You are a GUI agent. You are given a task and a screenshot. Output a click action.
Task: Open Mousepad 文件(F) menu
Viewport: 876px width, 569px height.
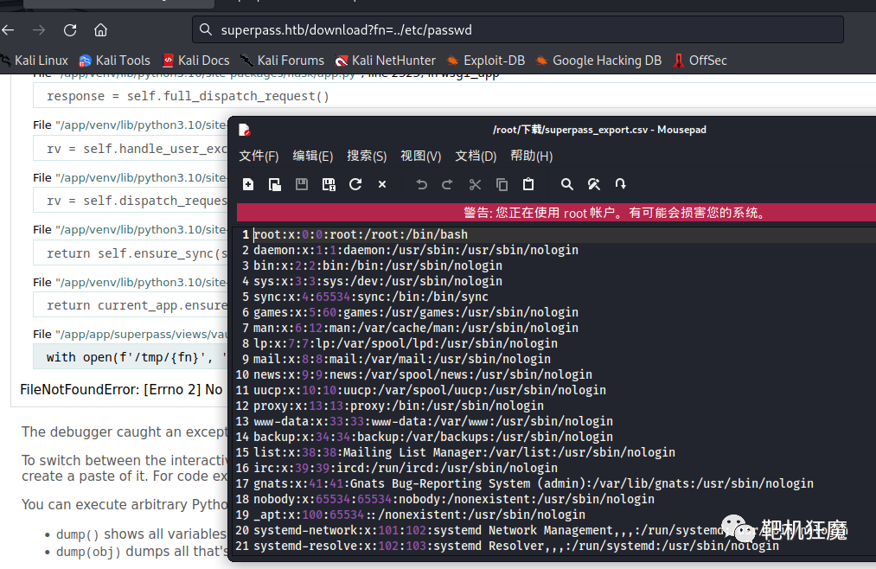click(259, 156)
